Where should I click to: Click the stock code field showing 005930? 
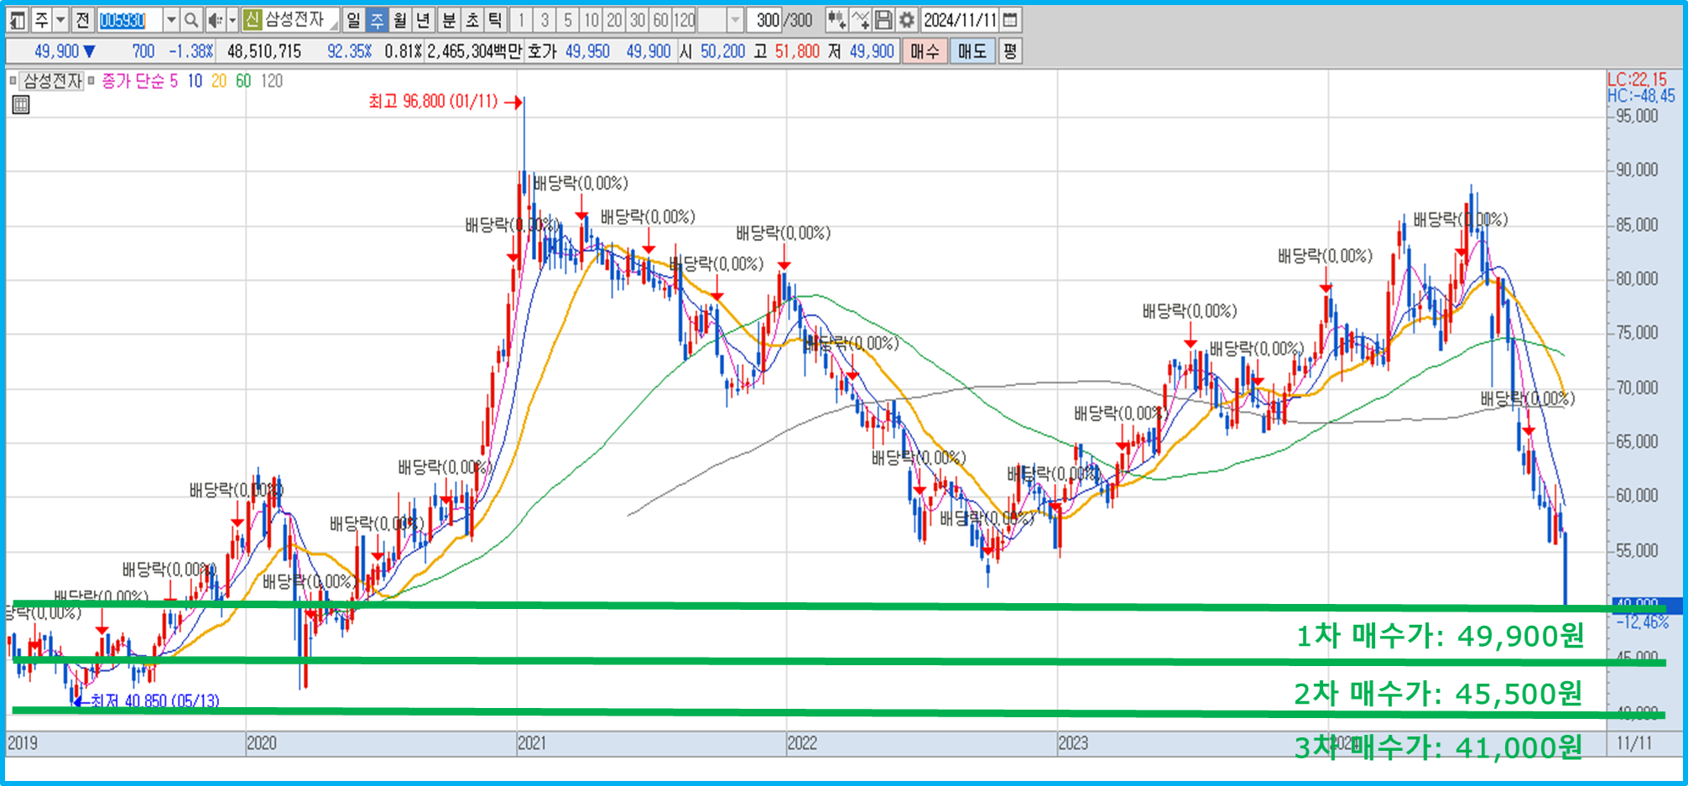coord(129,19)
